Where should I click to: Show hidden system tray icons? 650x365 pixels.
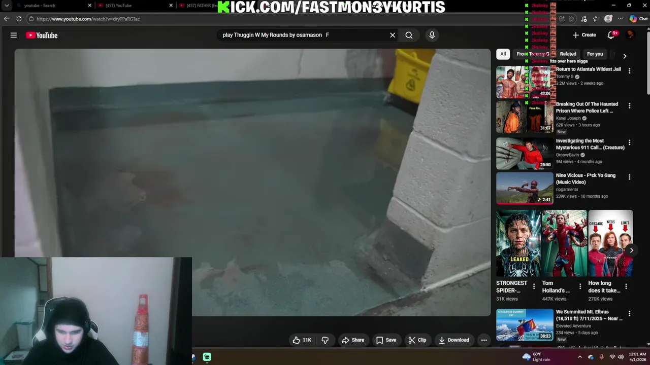tap(580, 357)
